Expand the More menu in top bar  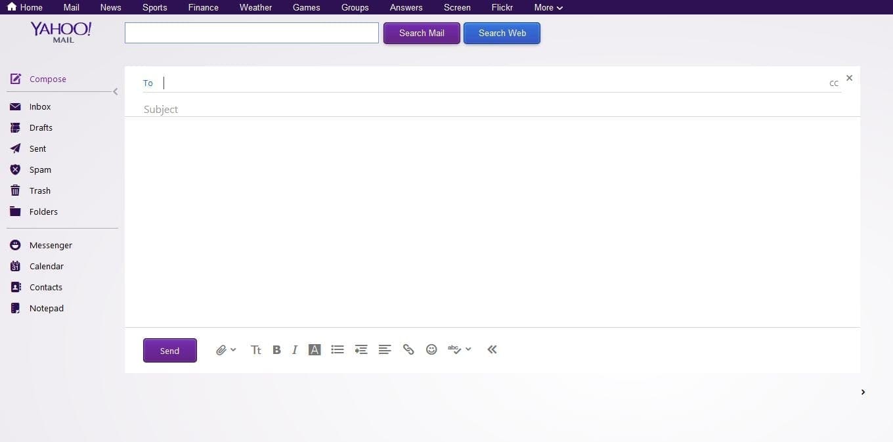pos(548,8)
